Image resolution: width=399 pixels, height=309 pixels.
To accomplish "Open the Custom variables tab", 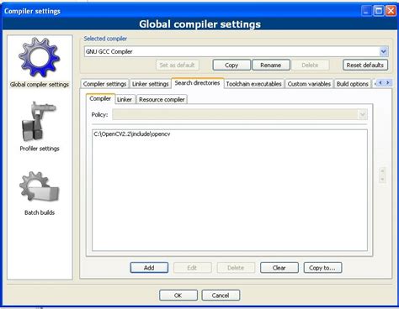I will [x=309, y=84].
